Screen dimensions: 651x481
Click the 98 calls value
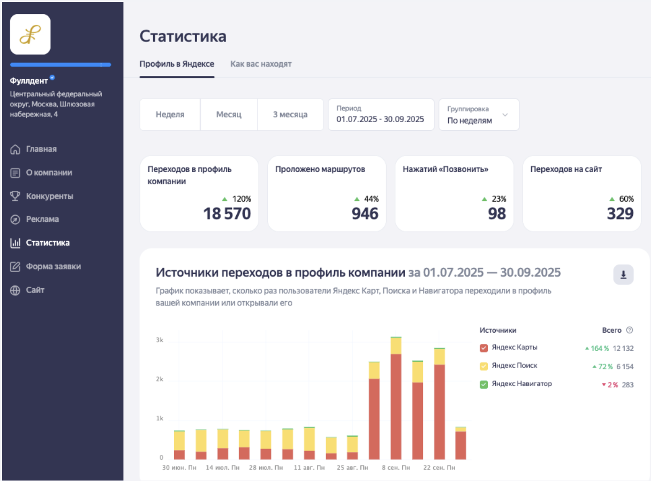click(x=497, y=214)
